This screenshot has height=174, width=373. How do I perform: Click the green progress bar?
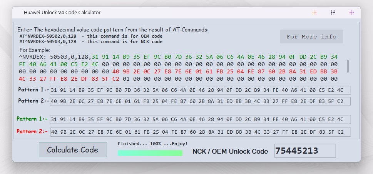(150, 153)
